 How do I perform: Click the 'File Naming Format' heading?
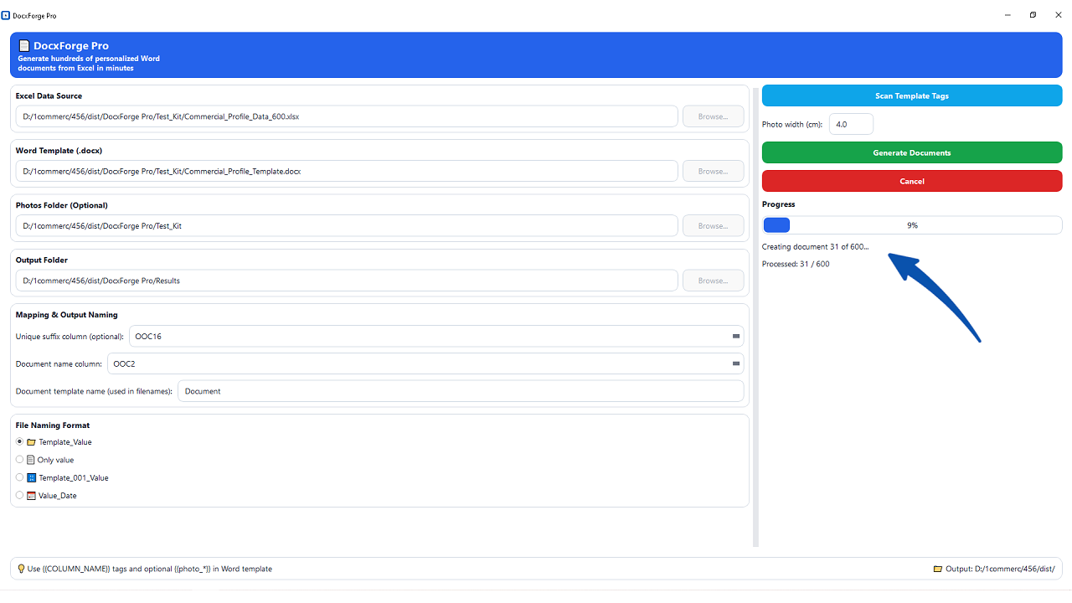pos(53,425)
